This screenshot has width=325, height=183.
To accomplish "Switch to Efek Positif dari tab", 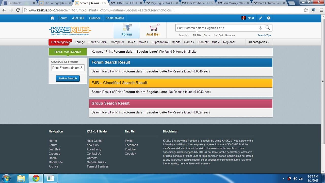I will 198,3.
